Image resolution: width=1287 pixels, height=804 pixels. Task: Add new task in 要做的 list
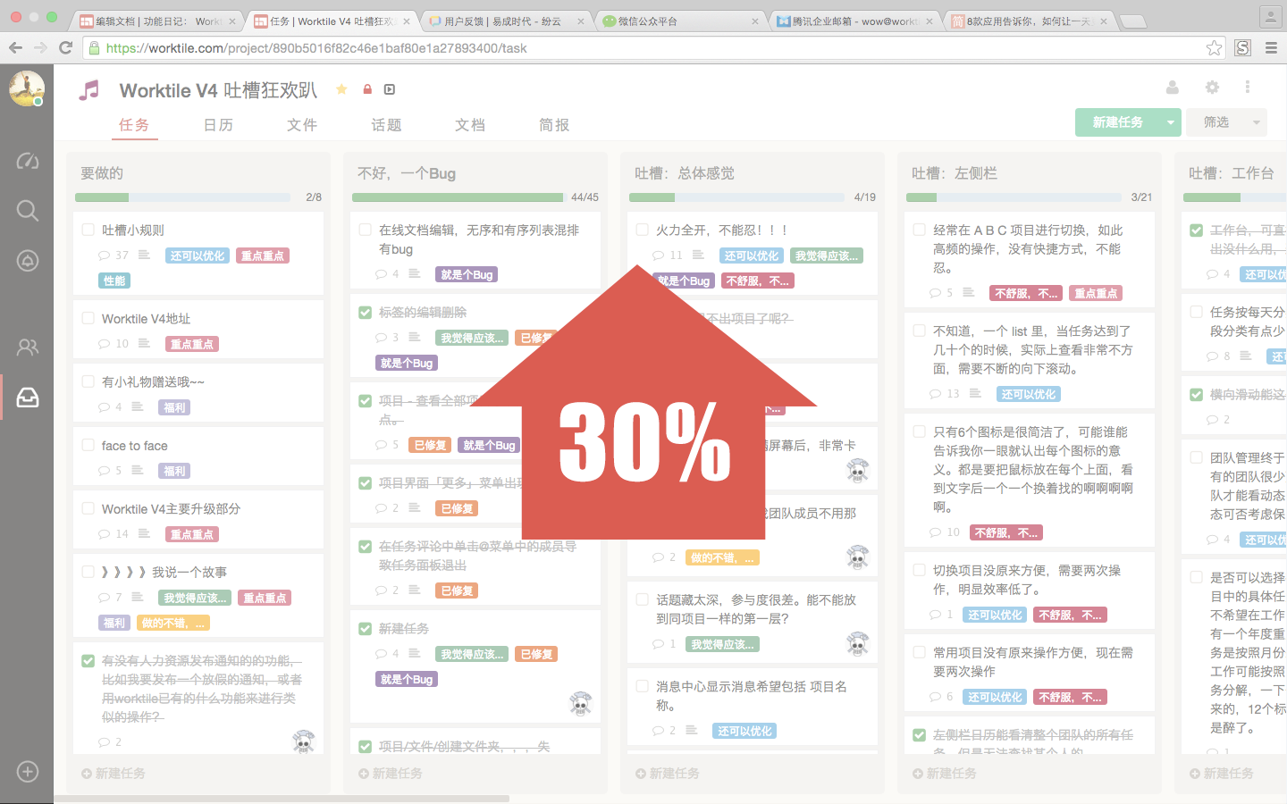(x=114, y=773)
